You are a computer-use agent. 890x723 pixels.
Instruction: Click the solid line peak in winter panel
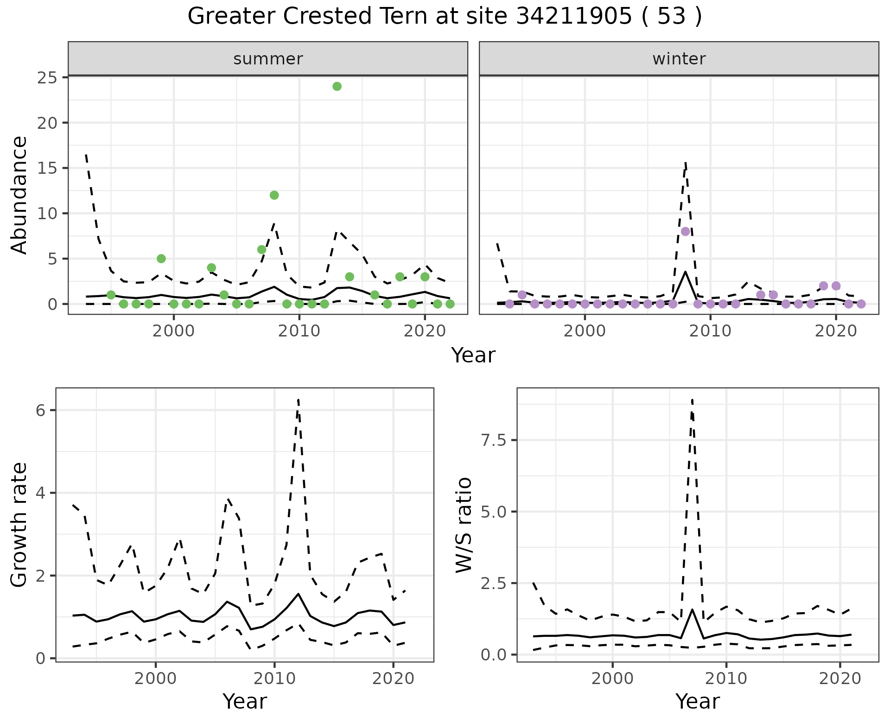point(685,272)
